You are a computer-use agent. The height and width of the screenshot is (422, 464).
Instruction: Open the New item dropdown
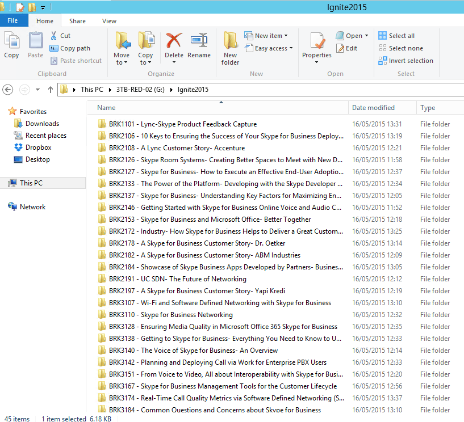pos(265,36)
